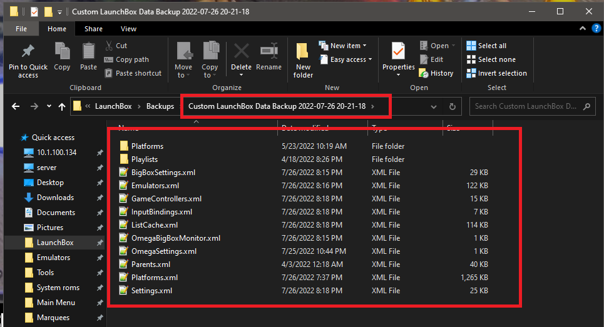Screen dimensions: 604x327
Task: Switch to the Home ribbon tab
Action: [56, 29]
